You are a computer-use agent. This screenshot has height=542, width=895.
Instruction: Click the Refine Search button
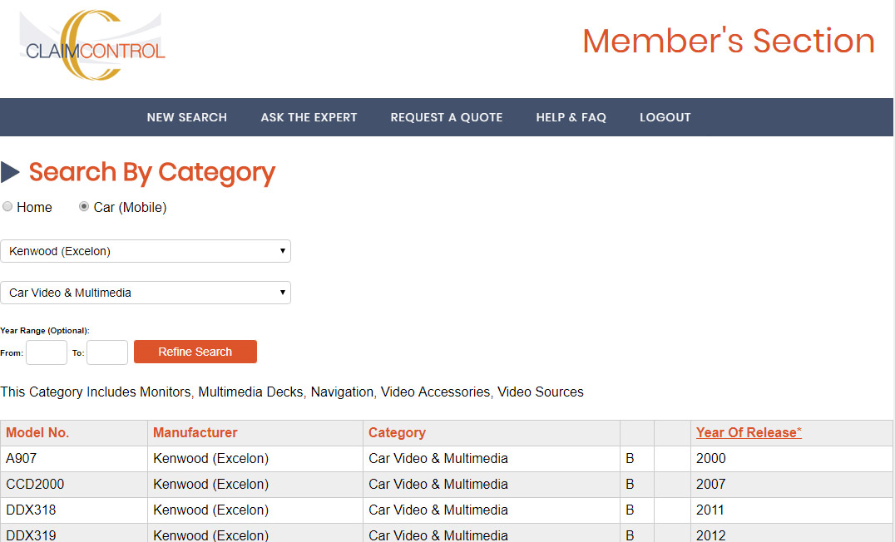point(195,352)
